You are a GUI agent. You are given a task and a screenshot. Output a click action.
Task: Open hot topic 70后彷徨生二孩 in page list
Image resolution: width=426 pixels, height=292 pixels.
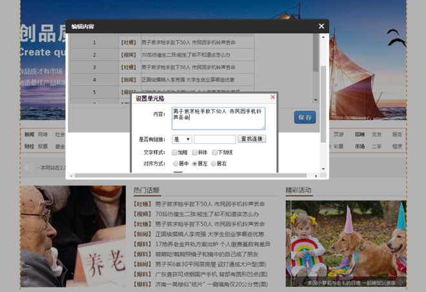[x=207, y=214]
